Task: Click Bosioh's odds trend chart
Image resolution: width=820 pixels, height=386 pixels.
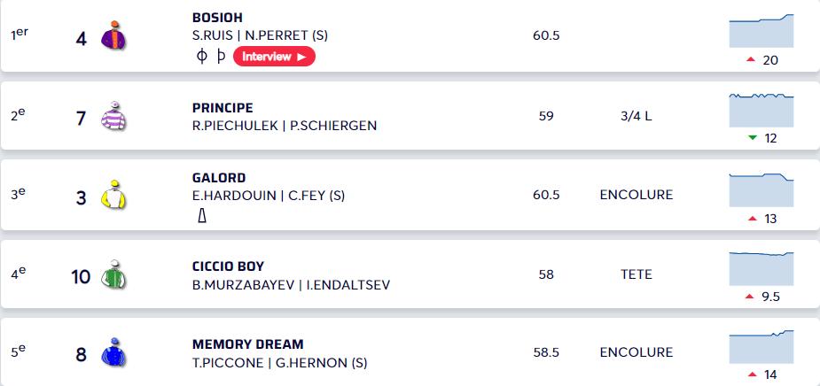Action: [x=761, y=31]
